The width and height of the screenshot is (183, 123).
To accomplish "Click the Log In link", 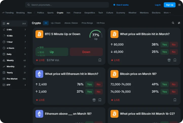I will (x=158, y=5).
